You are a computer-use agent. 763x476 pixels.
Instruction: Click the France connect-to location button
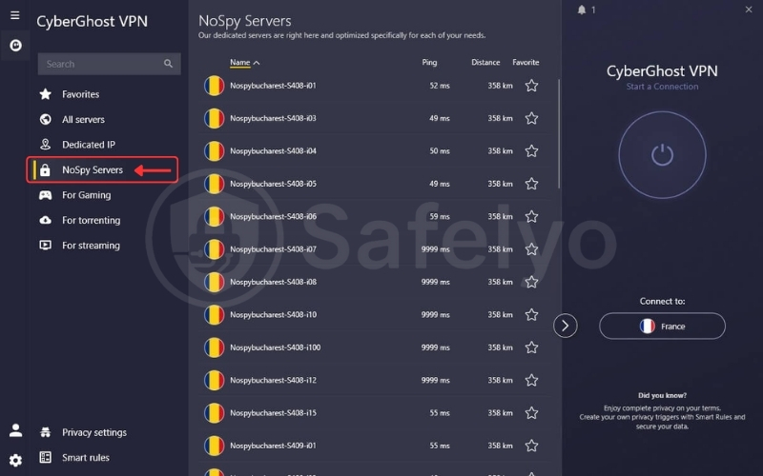[x=662, y=326]
